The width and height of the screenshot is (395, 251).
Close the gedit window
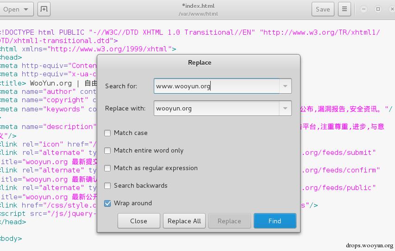tap(391, 9)
